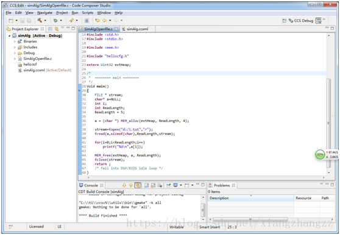Click the Save toolbar icon
Viewport: 340px width, 235px height.
[x=23, y=20]
